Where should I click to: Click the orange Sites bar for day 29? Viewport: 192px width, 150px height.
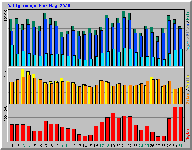point(170,92)
